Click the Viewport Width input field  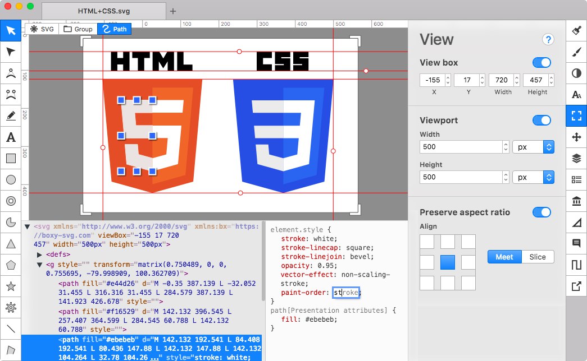pos(461,147)
